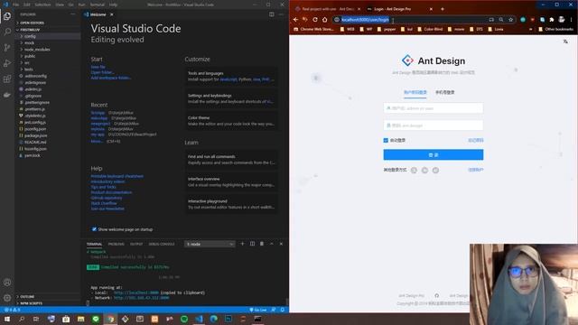This screenshot has width=578, height=325.
Task: Select the phone number login tab
Action: click(x=444, y=92)
